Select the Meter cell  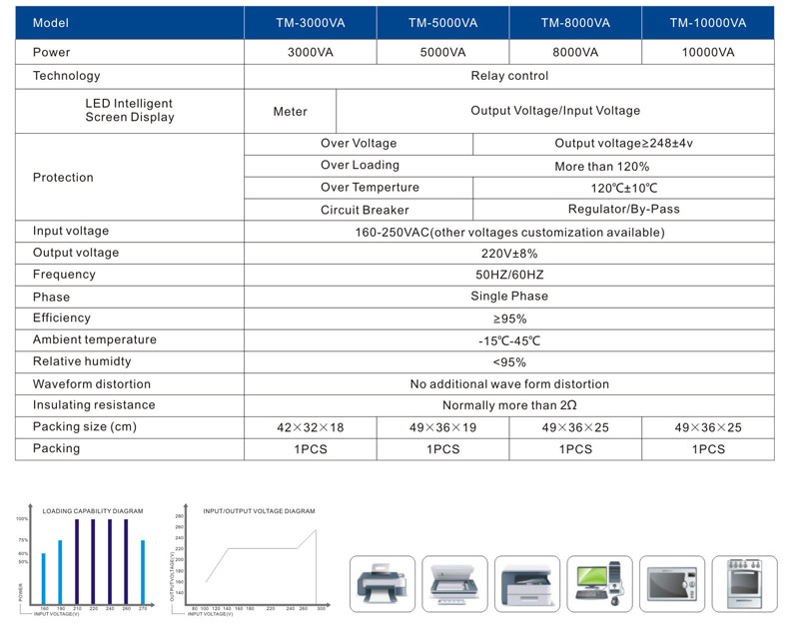(290, 112)
